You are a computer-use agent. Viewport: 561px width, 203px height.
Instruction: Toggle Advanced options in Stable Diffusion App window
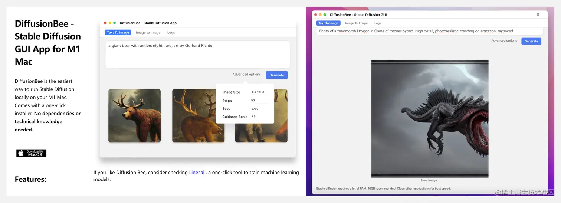click(247, 75)
